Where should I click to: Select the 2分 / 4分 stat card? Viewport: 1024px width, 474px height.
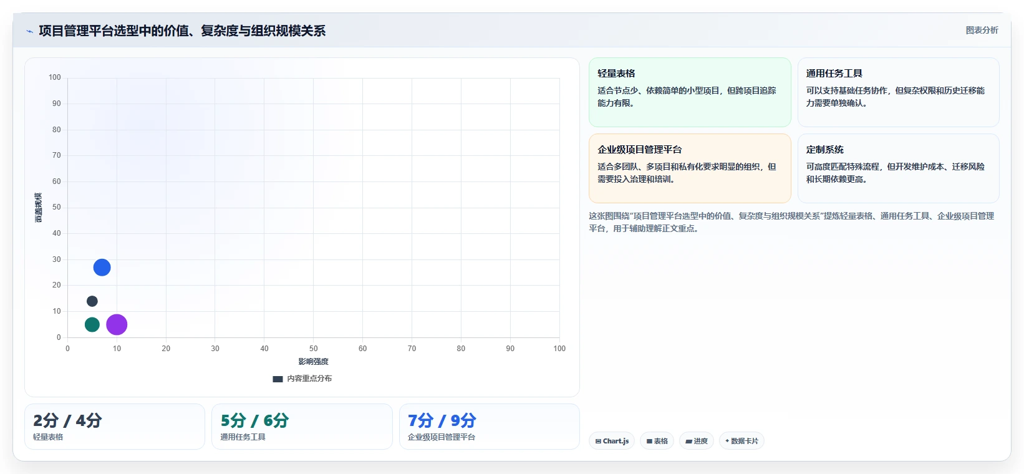(x=115, y=427)
